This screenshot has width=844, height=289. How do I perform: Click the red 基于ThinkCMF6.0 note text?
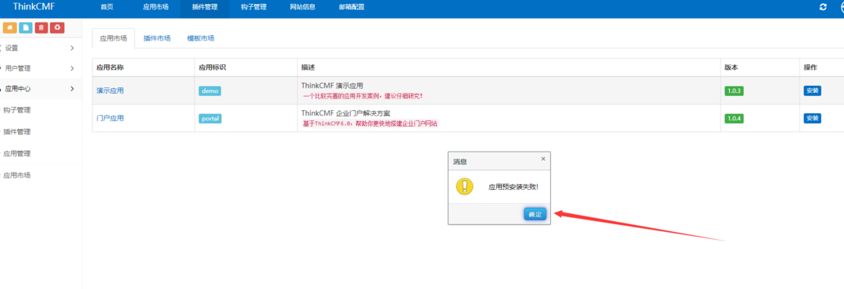click(370, 123)
